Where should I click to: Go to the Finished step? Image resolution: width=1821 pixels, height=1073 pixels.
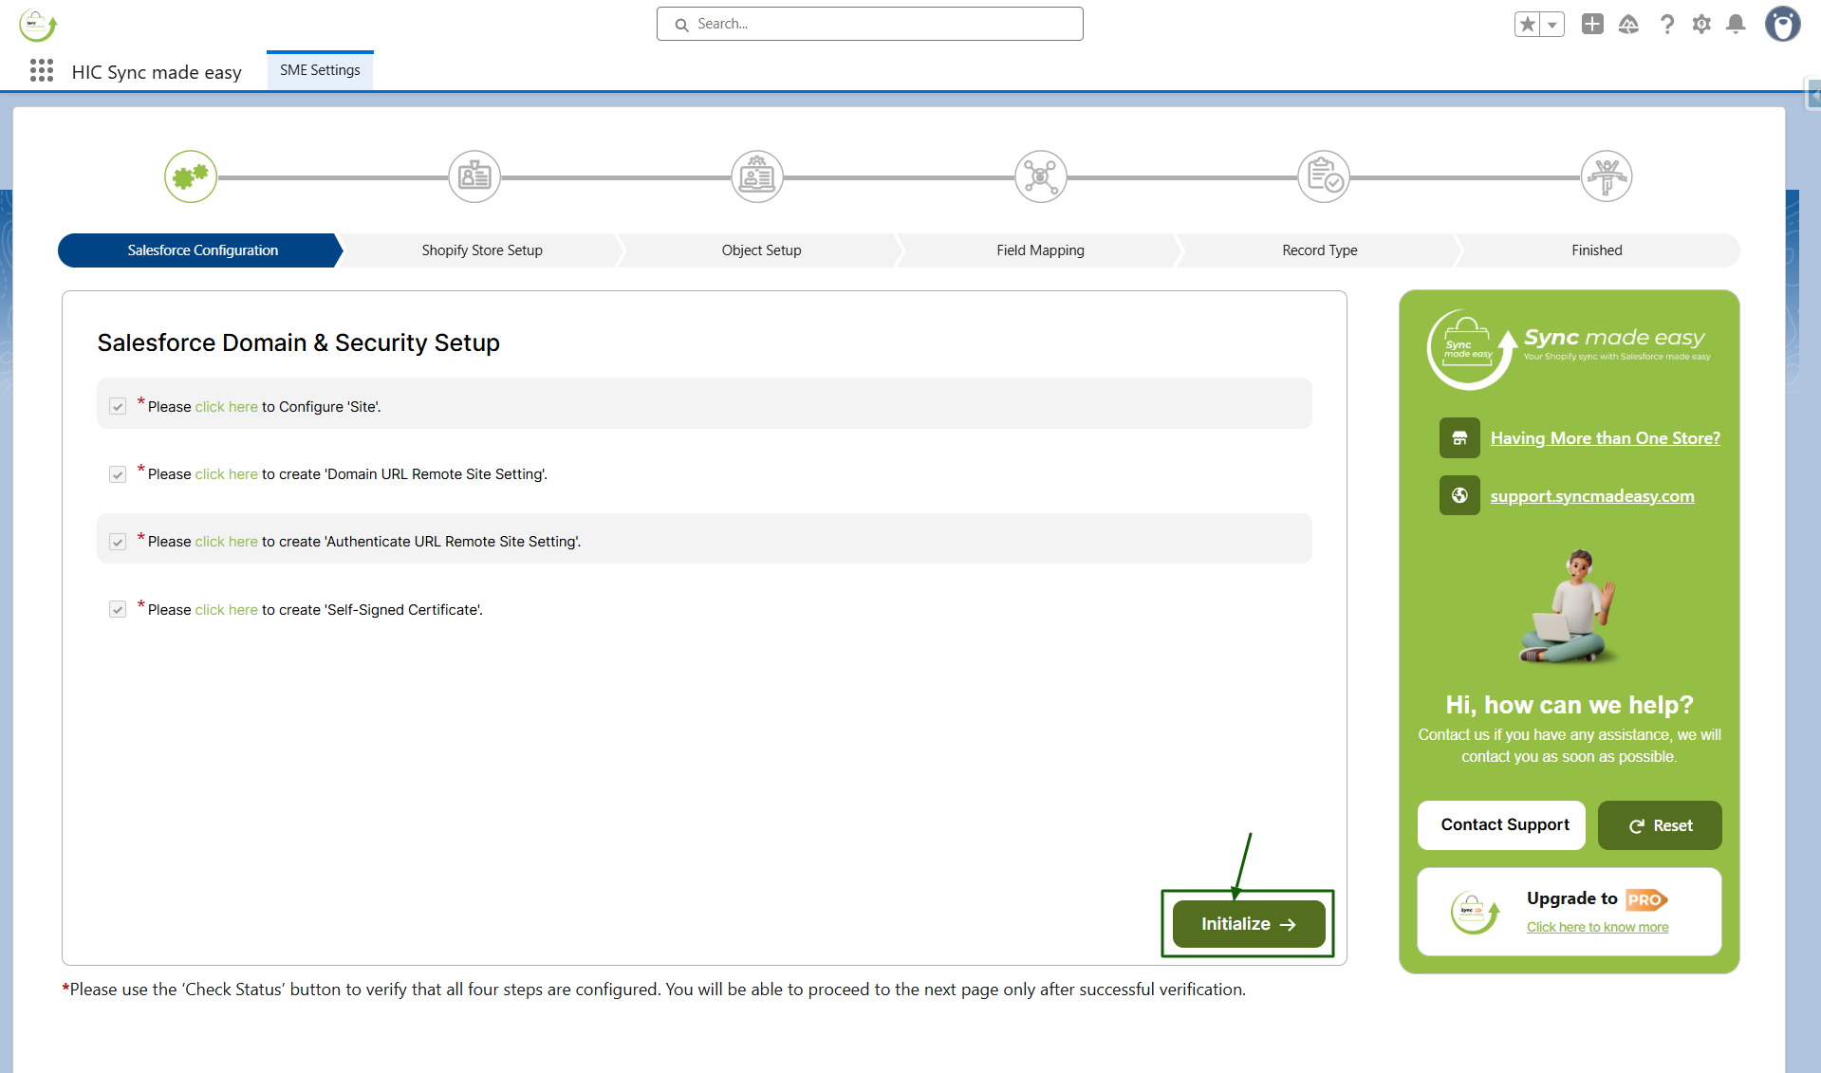(x=1597, y=250)
